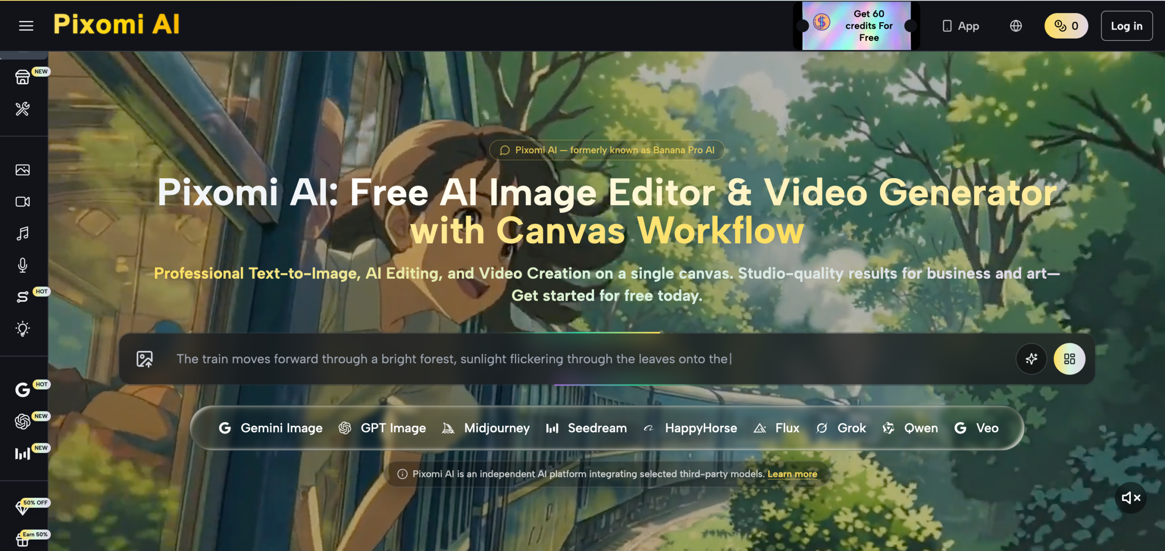Select Seedream model
This screenshot has width=1165, height=551.
click(x=586, y=428)
